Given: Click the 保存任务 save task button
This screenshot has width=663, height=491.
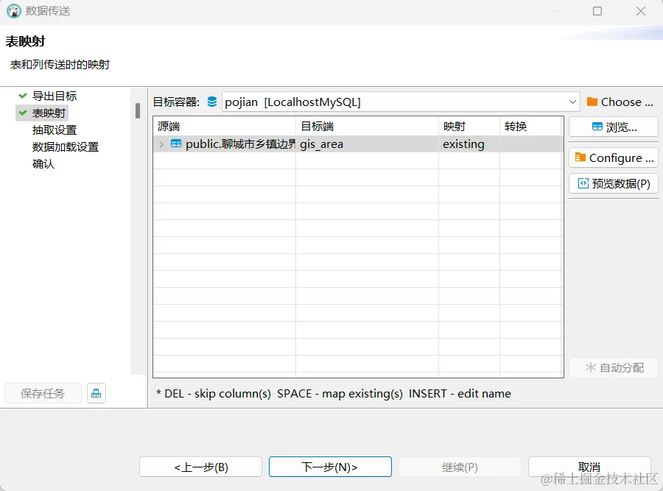Looking at the screenshot, I should [x=43, y=393].
